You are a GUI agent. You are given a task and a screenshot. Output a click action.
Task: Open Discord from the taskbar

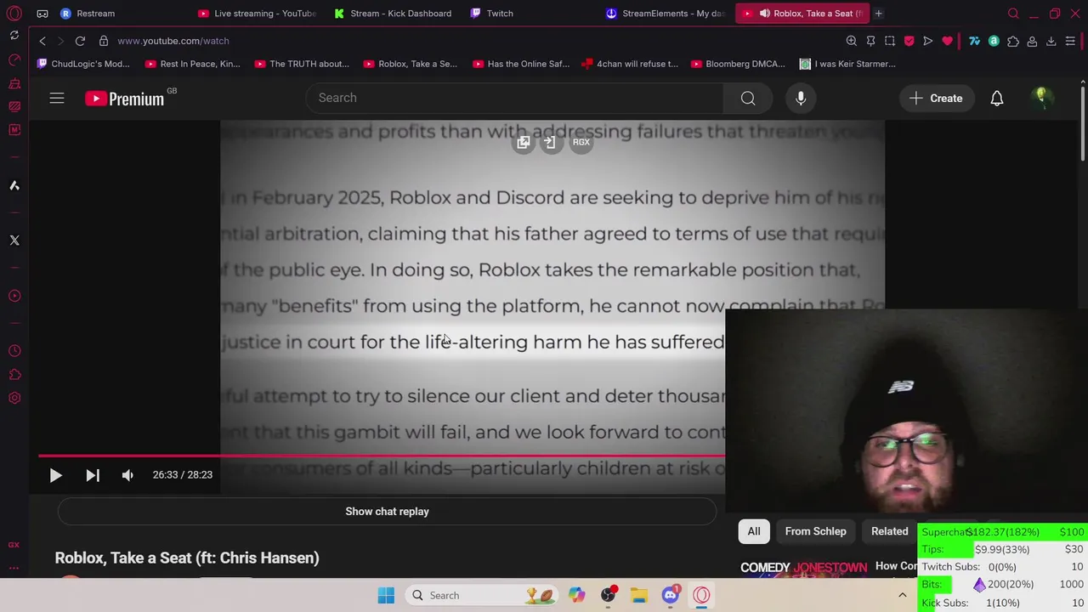[x=670, y=596]
